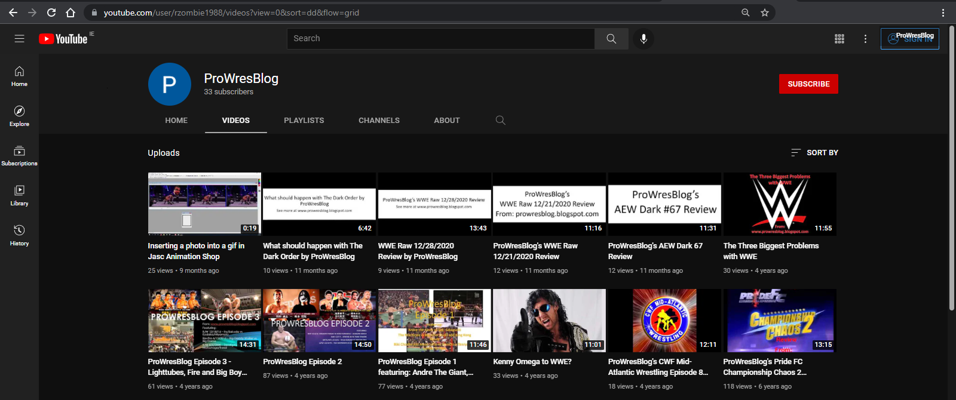Open Chrome's three-dot browser menu
956x400 pixels.
point(943,13)
